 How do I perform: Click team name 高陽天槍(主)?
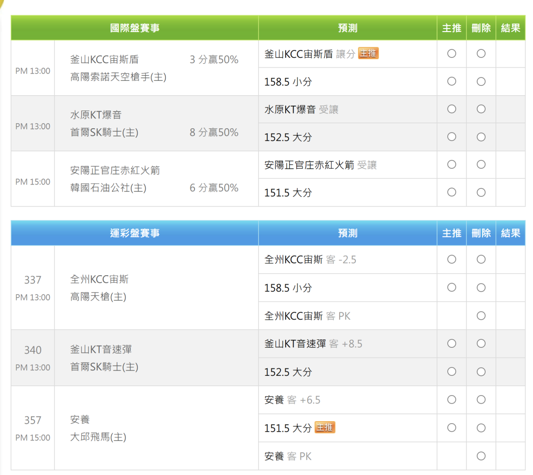click(x=98, y=297)
